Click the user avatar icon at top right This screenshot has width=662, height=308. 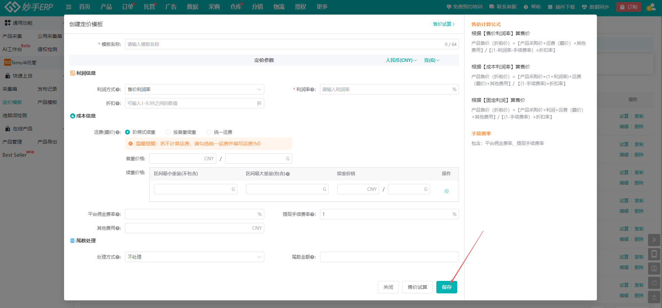651,7
